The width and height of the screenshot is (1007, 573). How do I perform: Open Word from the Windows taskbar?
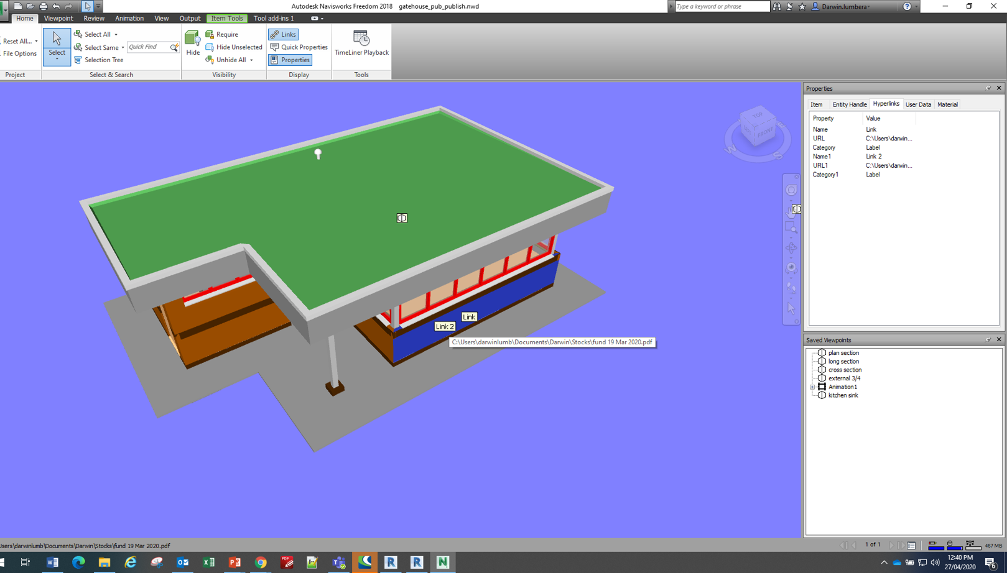tap(52, 562)
